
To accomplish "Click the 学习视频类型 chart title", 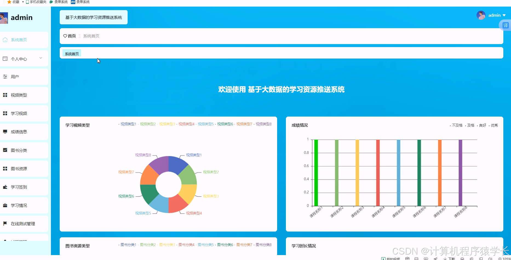I will point(77,125).
